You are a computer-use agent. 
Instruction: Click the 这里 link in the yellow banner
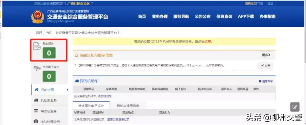[208, 42]
